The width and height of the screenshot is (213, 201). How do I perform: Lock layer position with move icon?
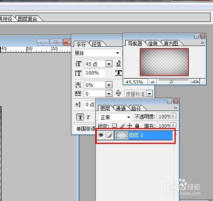point(130,126)
